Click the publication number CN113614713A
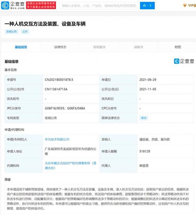 click(56, 89)
